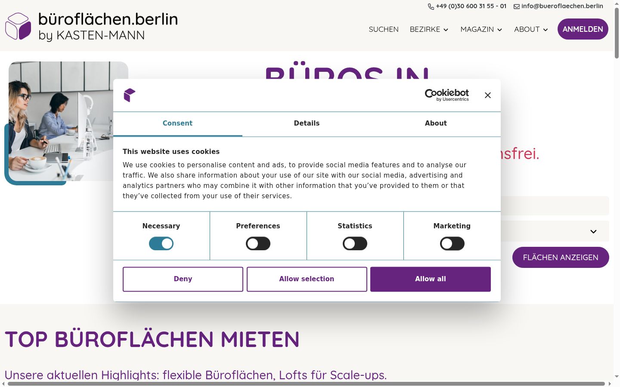Viewport: 620px width, 387px height.
Task: Enable the Preferences cookies switch
Action: click(x=258, y=244)
